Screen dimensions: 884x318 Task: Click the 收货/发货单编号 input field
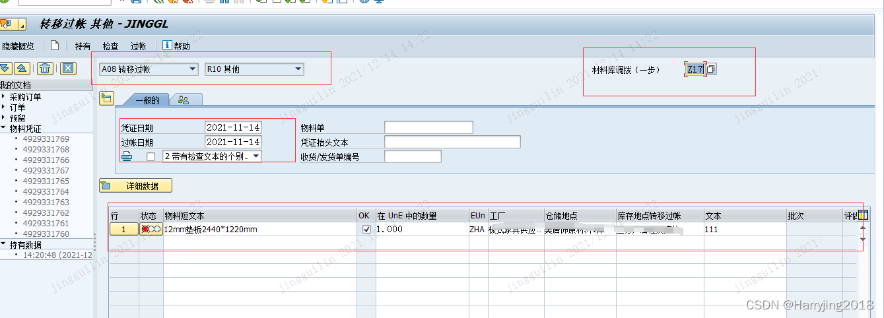[x=413, y=156]
